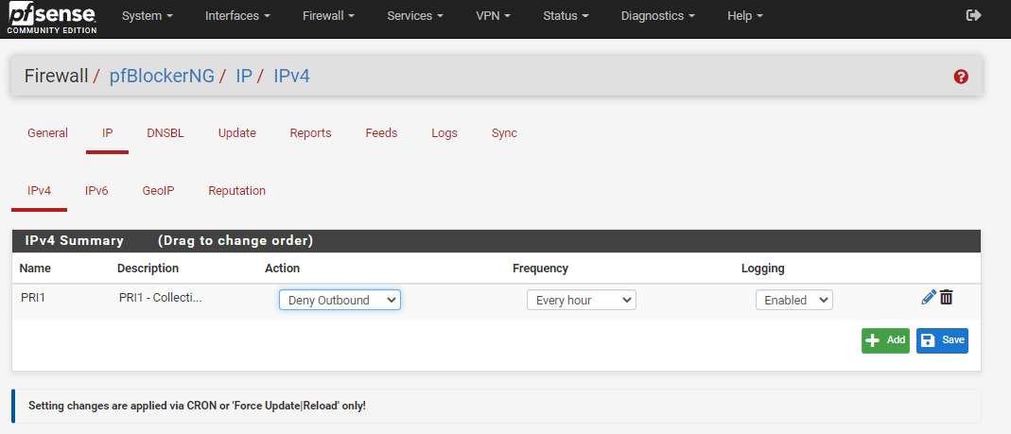Go to the Feeds tab
The image size is (1011, 434).
click(x=381, y=133)
